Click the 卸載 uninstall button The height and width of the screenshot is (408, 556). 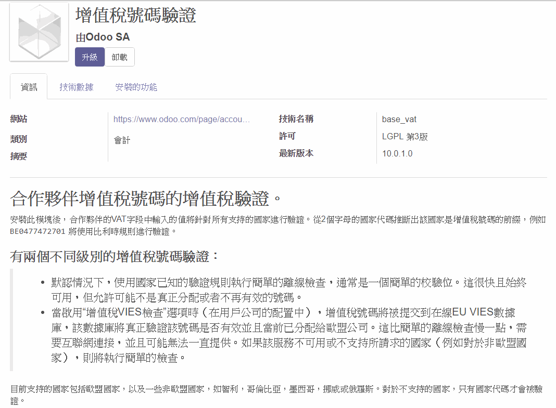(120, 57)
